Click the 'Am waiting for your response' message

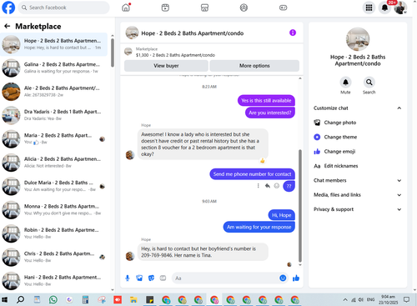coord(259,227)
